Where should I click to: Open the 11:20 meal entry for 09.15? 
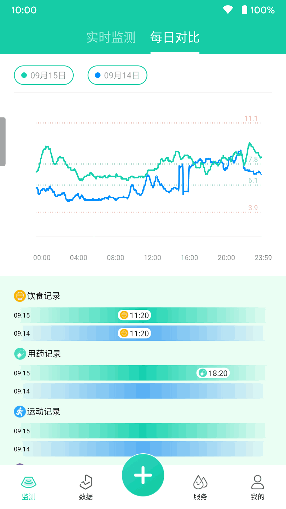(x=135, y=315)
